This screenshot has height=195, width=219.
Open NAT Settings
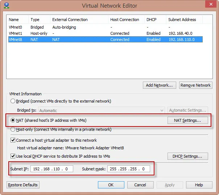point(187,120)
